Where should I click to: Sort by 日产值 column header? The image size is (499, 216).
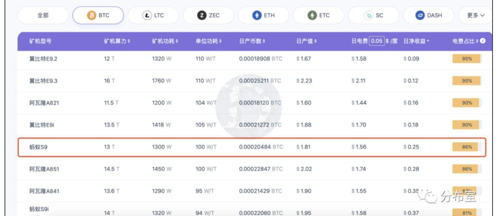(306, 41)
